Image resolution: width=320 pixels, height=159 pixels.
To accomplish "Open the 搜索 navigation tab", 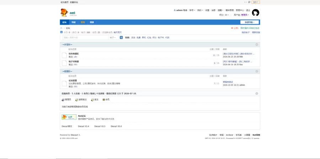I will click(92, 22).
